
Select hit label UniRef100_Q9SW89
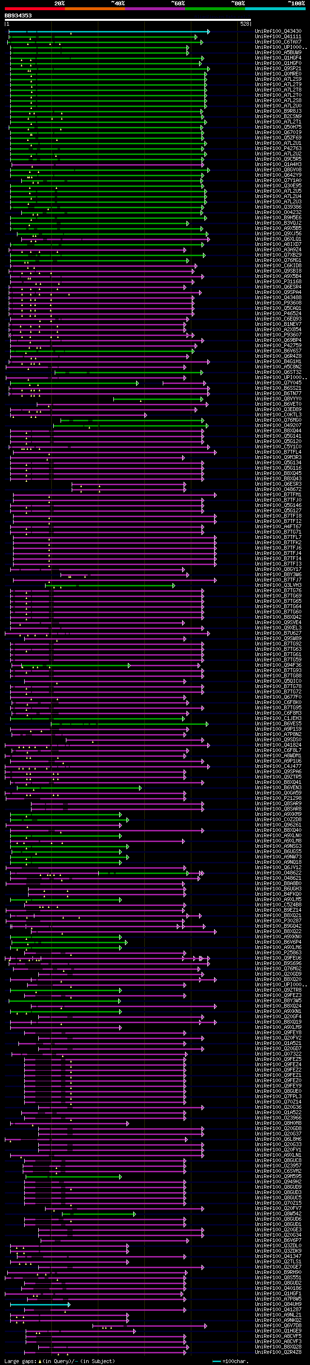tap(278, 639)
